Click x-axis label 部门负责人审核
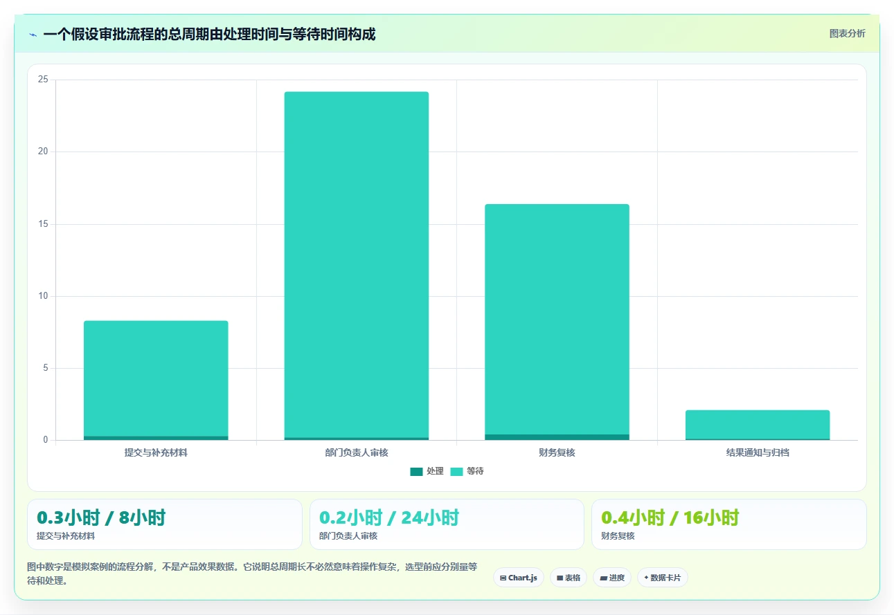Screen dimensions: 894x615 (357, 453)
